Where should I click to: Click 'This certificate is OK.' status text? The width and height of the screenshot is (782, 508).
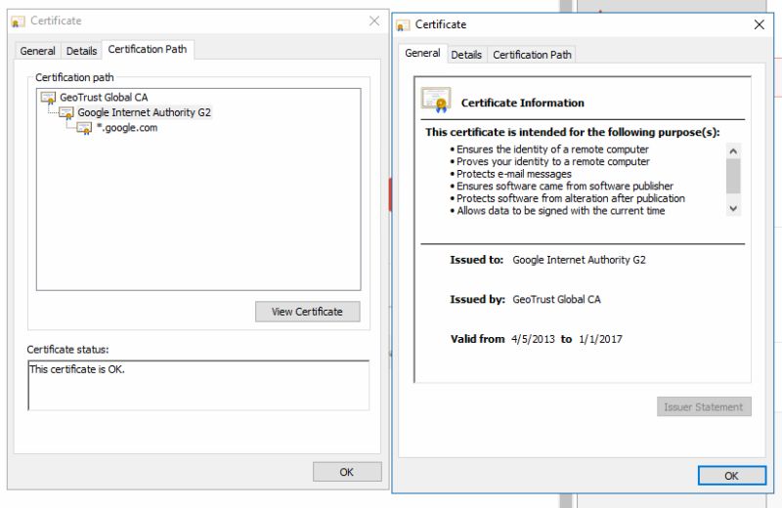[77, 369]
